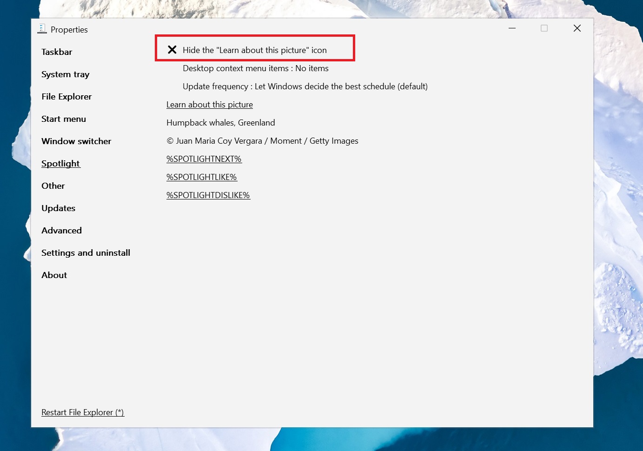Open the 'Learn about this picture' link
Image resolution: width=643 pixels, height=451 pixels.
209,104
